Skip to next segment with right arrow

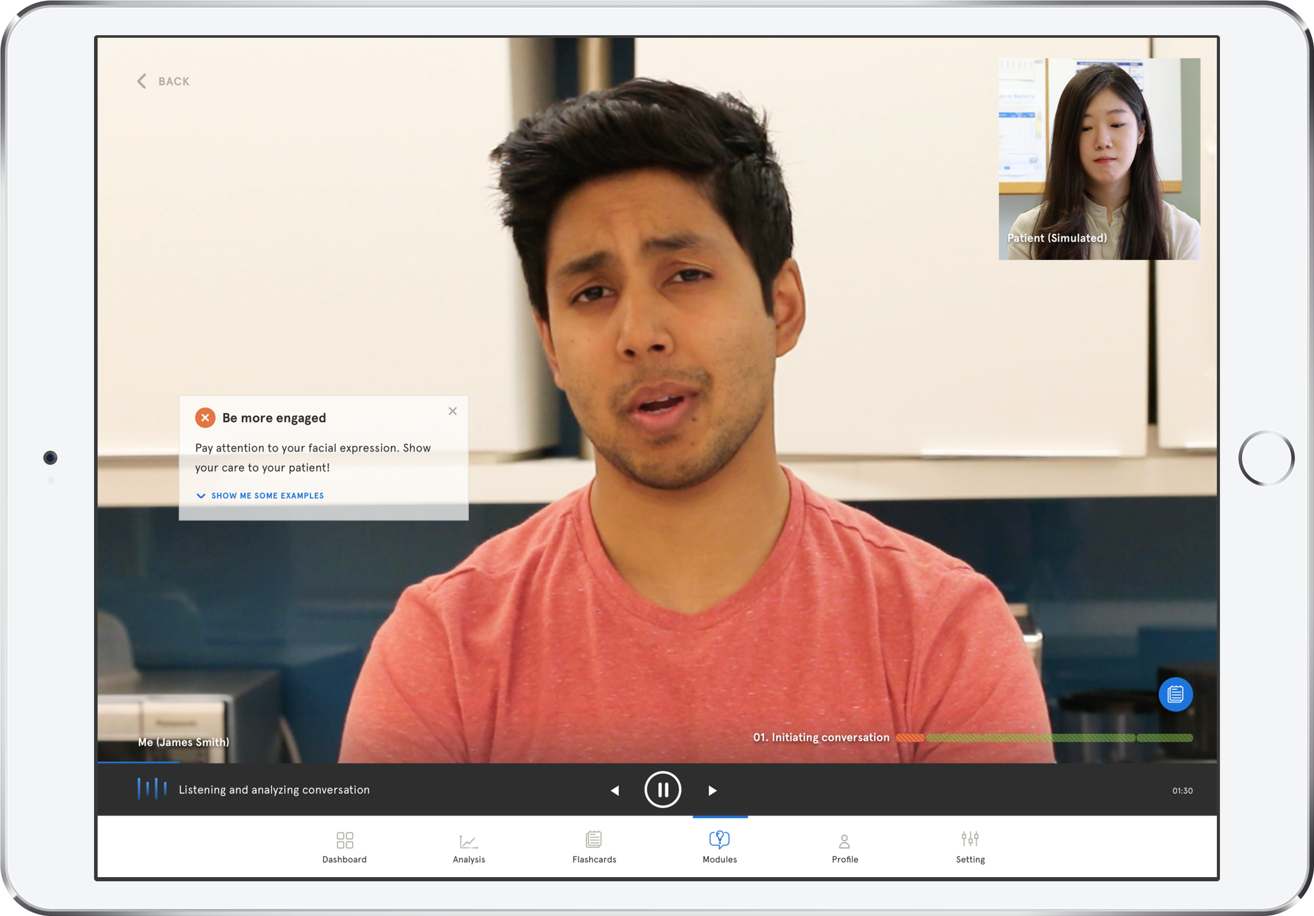(713, 791)
